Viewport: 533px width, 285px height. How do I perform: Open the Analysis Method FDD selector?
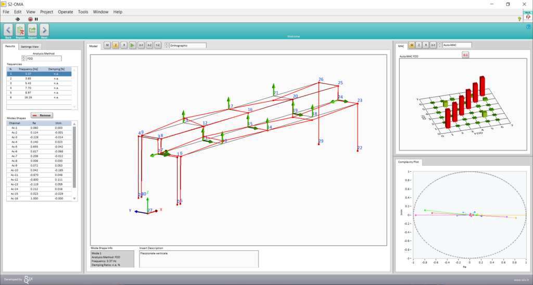44,59
